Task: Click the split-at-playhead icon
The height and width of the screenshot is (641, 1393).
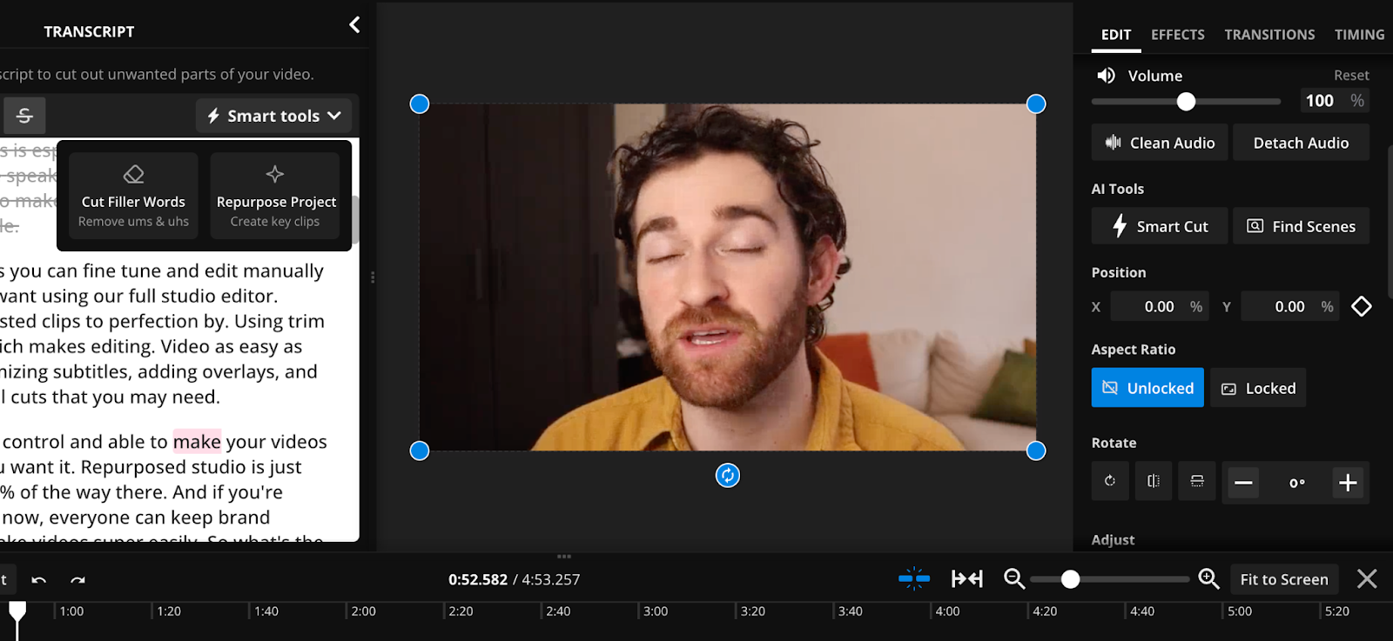Action: coord(914,578)
